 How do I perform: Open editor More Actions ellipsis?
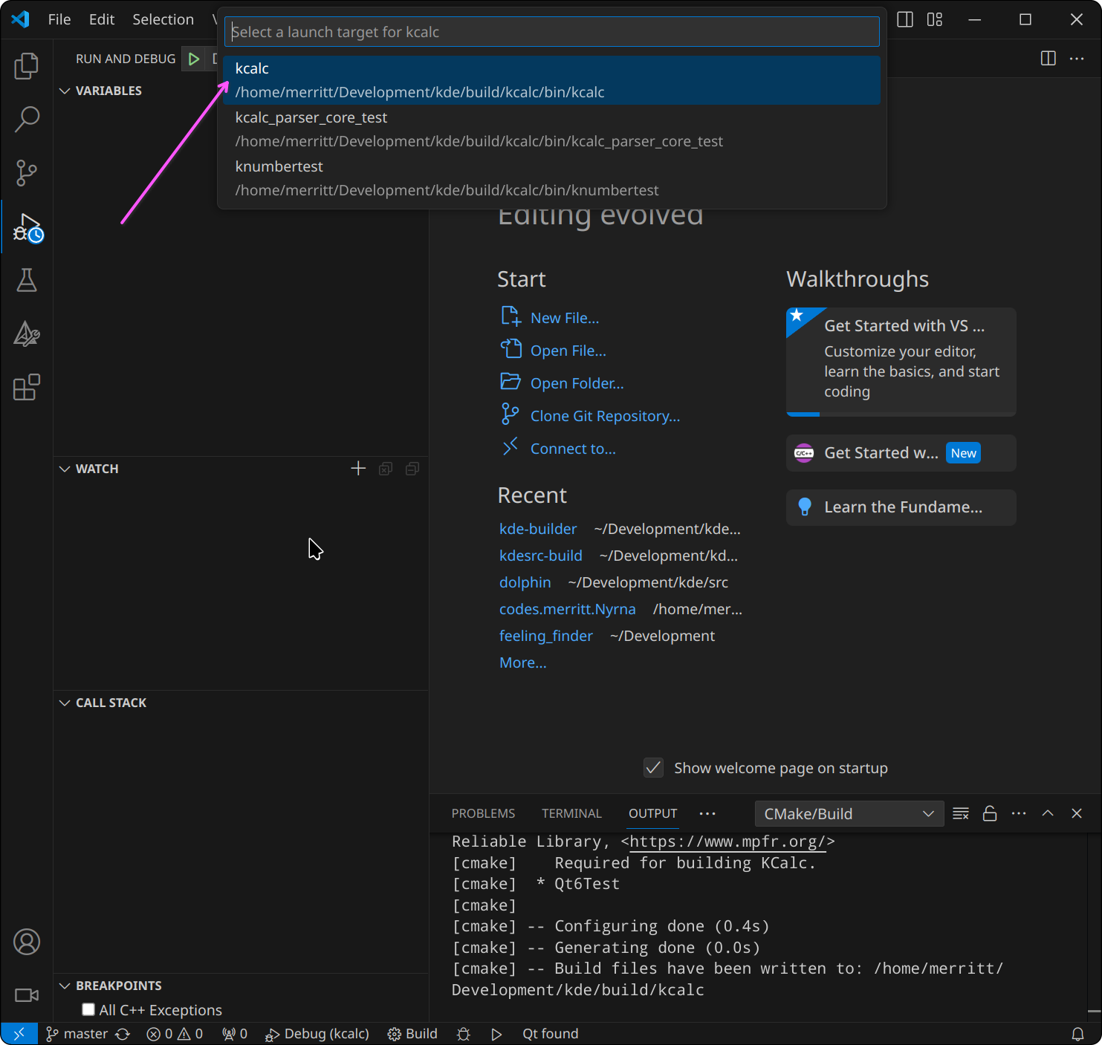point(1077,59)
